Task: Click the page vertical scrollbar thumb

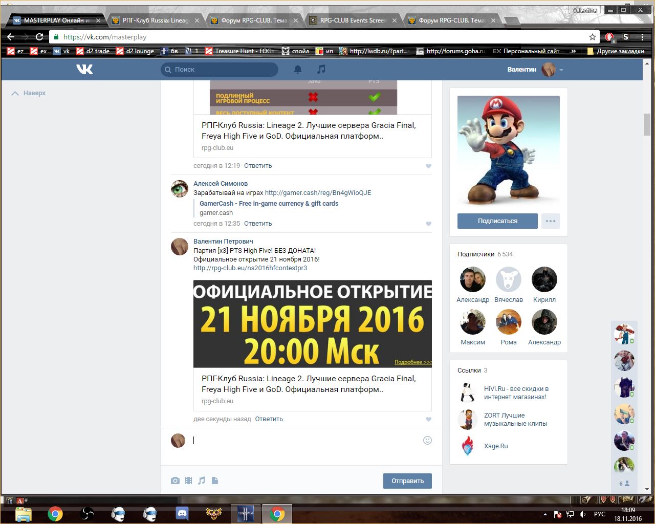Action: click(647, 125)
